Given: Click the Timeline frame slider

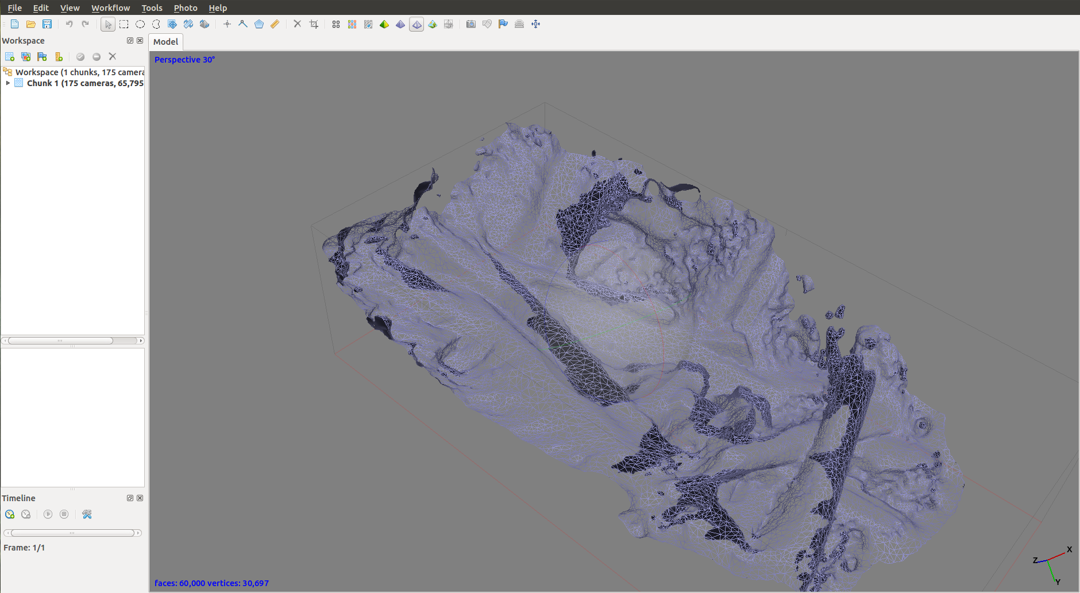Looking at the screenshot, I should click(x=72, y=533).
